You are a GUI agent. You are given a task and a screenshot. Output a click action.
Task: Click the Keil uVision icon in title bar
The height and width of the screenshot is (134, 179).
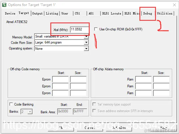click(4, 5)
